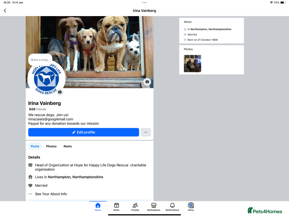This screenshot has height=217, width=289.
Task: Open the 659 friends link
Action: (37, 109)
